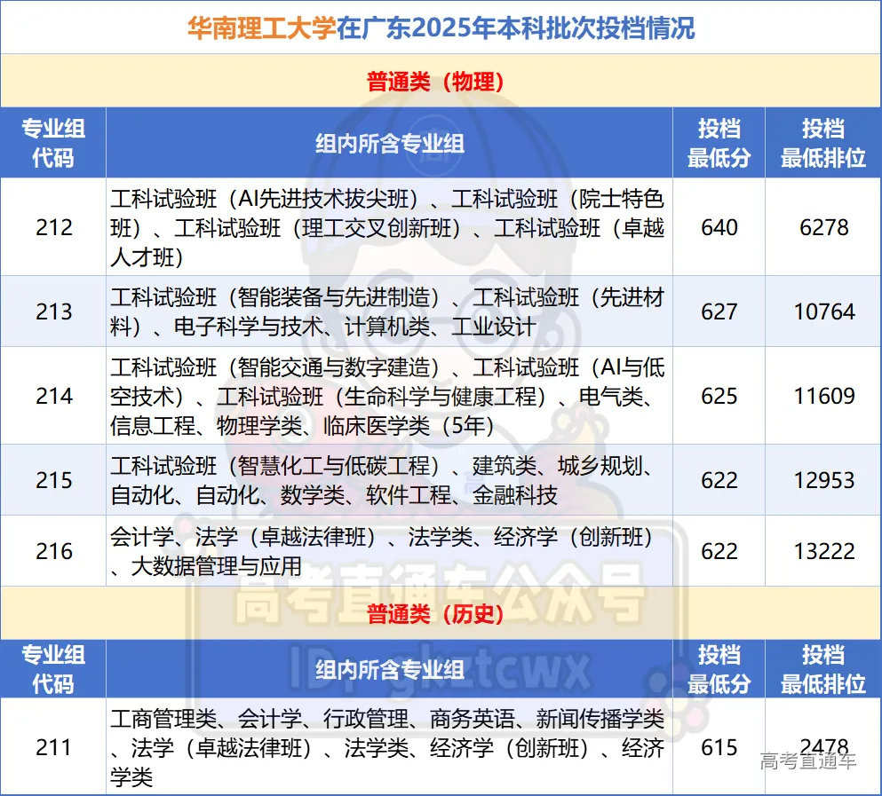
Task: Select the lowest rank 13222 cell
Action: click(x=823, y=551)
